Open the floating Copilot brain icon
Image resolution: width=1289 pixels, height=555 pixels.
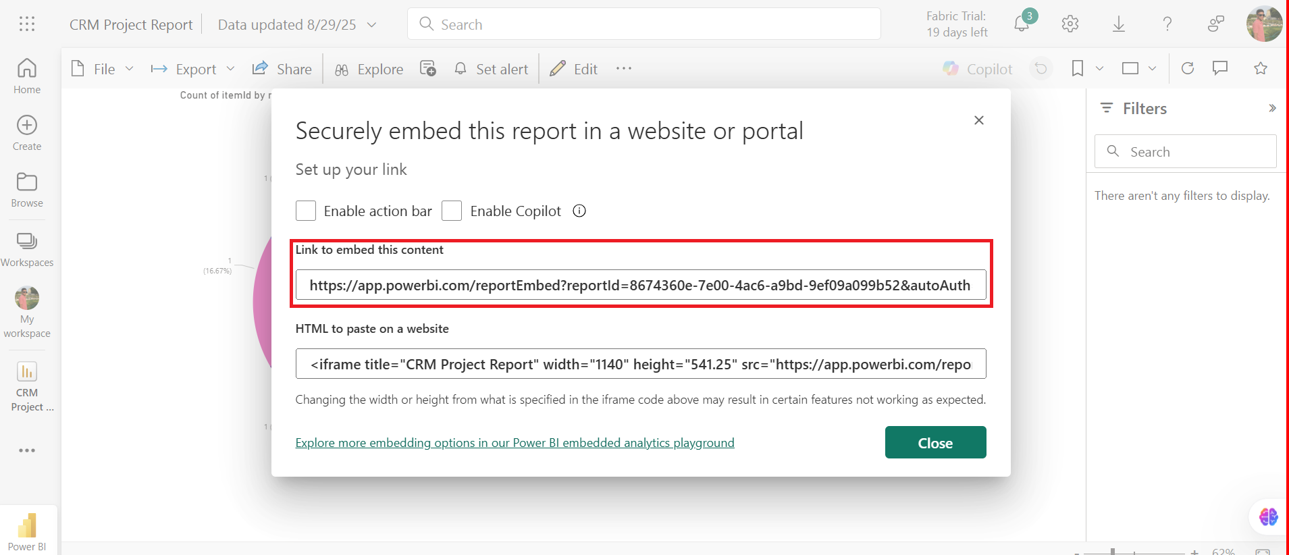tap(1269, 517)
